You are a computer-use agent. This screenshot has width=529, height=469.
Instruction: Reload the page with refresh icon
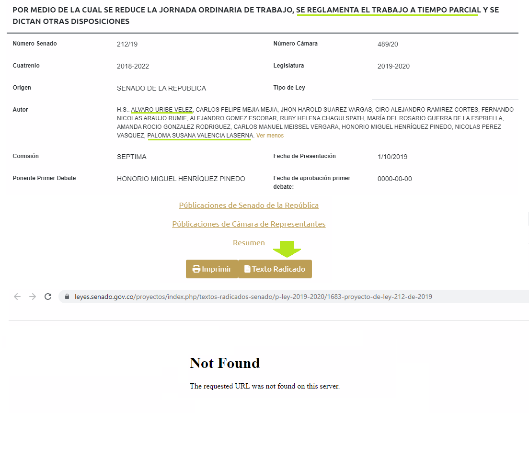pos(48,297)
